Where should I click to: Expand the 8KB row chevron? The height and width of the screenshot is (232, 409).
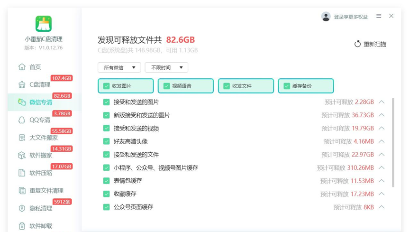tap(382, 207)
